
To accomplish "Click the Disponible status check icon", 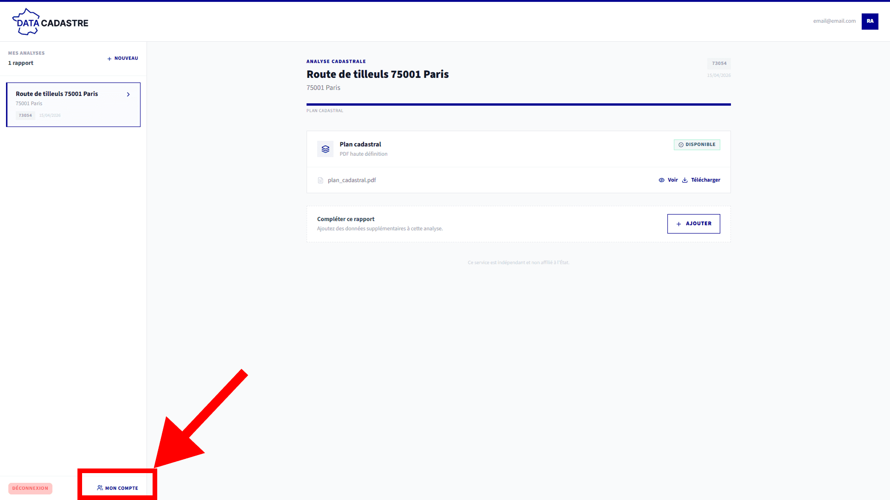I will coord(681,145).
